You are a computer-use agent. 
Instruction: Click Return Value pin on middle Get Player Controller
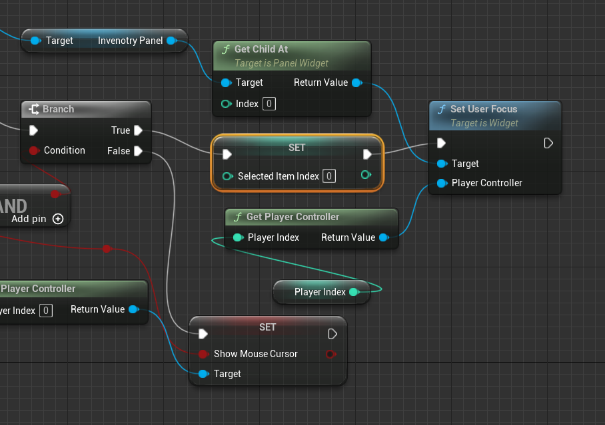(x=384, y=237)
